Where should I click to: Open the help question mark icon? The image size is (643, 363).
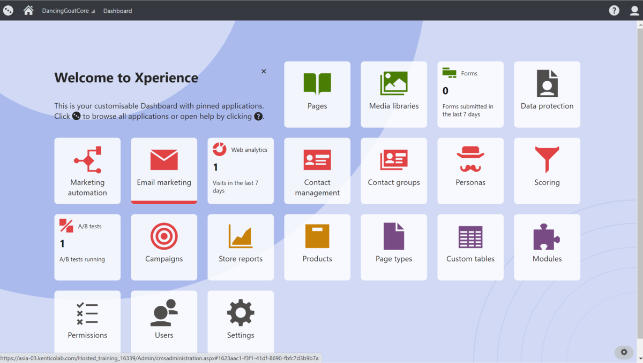pyautogui.click(x=614, y=10)
